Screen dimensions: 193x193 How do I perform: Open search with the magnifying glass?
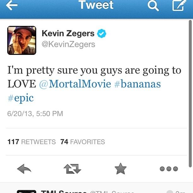153,5
